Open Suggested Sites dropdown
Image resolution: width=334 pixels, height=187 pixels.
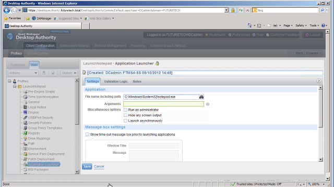pos(68,19)
